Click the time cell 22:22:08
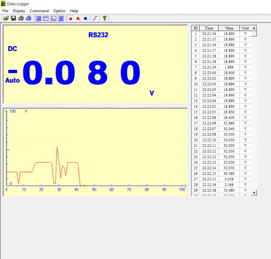The height and width of the screenshot is (259, 271). [209, 134]
